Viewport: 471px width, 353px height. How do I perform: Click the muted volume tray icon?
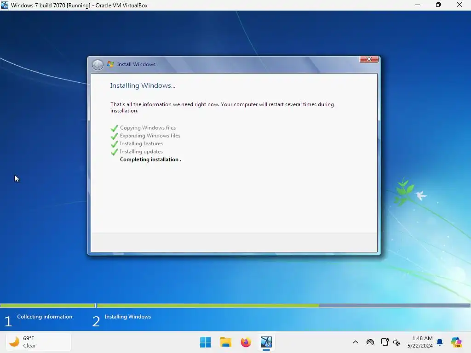click(x=396, y=342)
